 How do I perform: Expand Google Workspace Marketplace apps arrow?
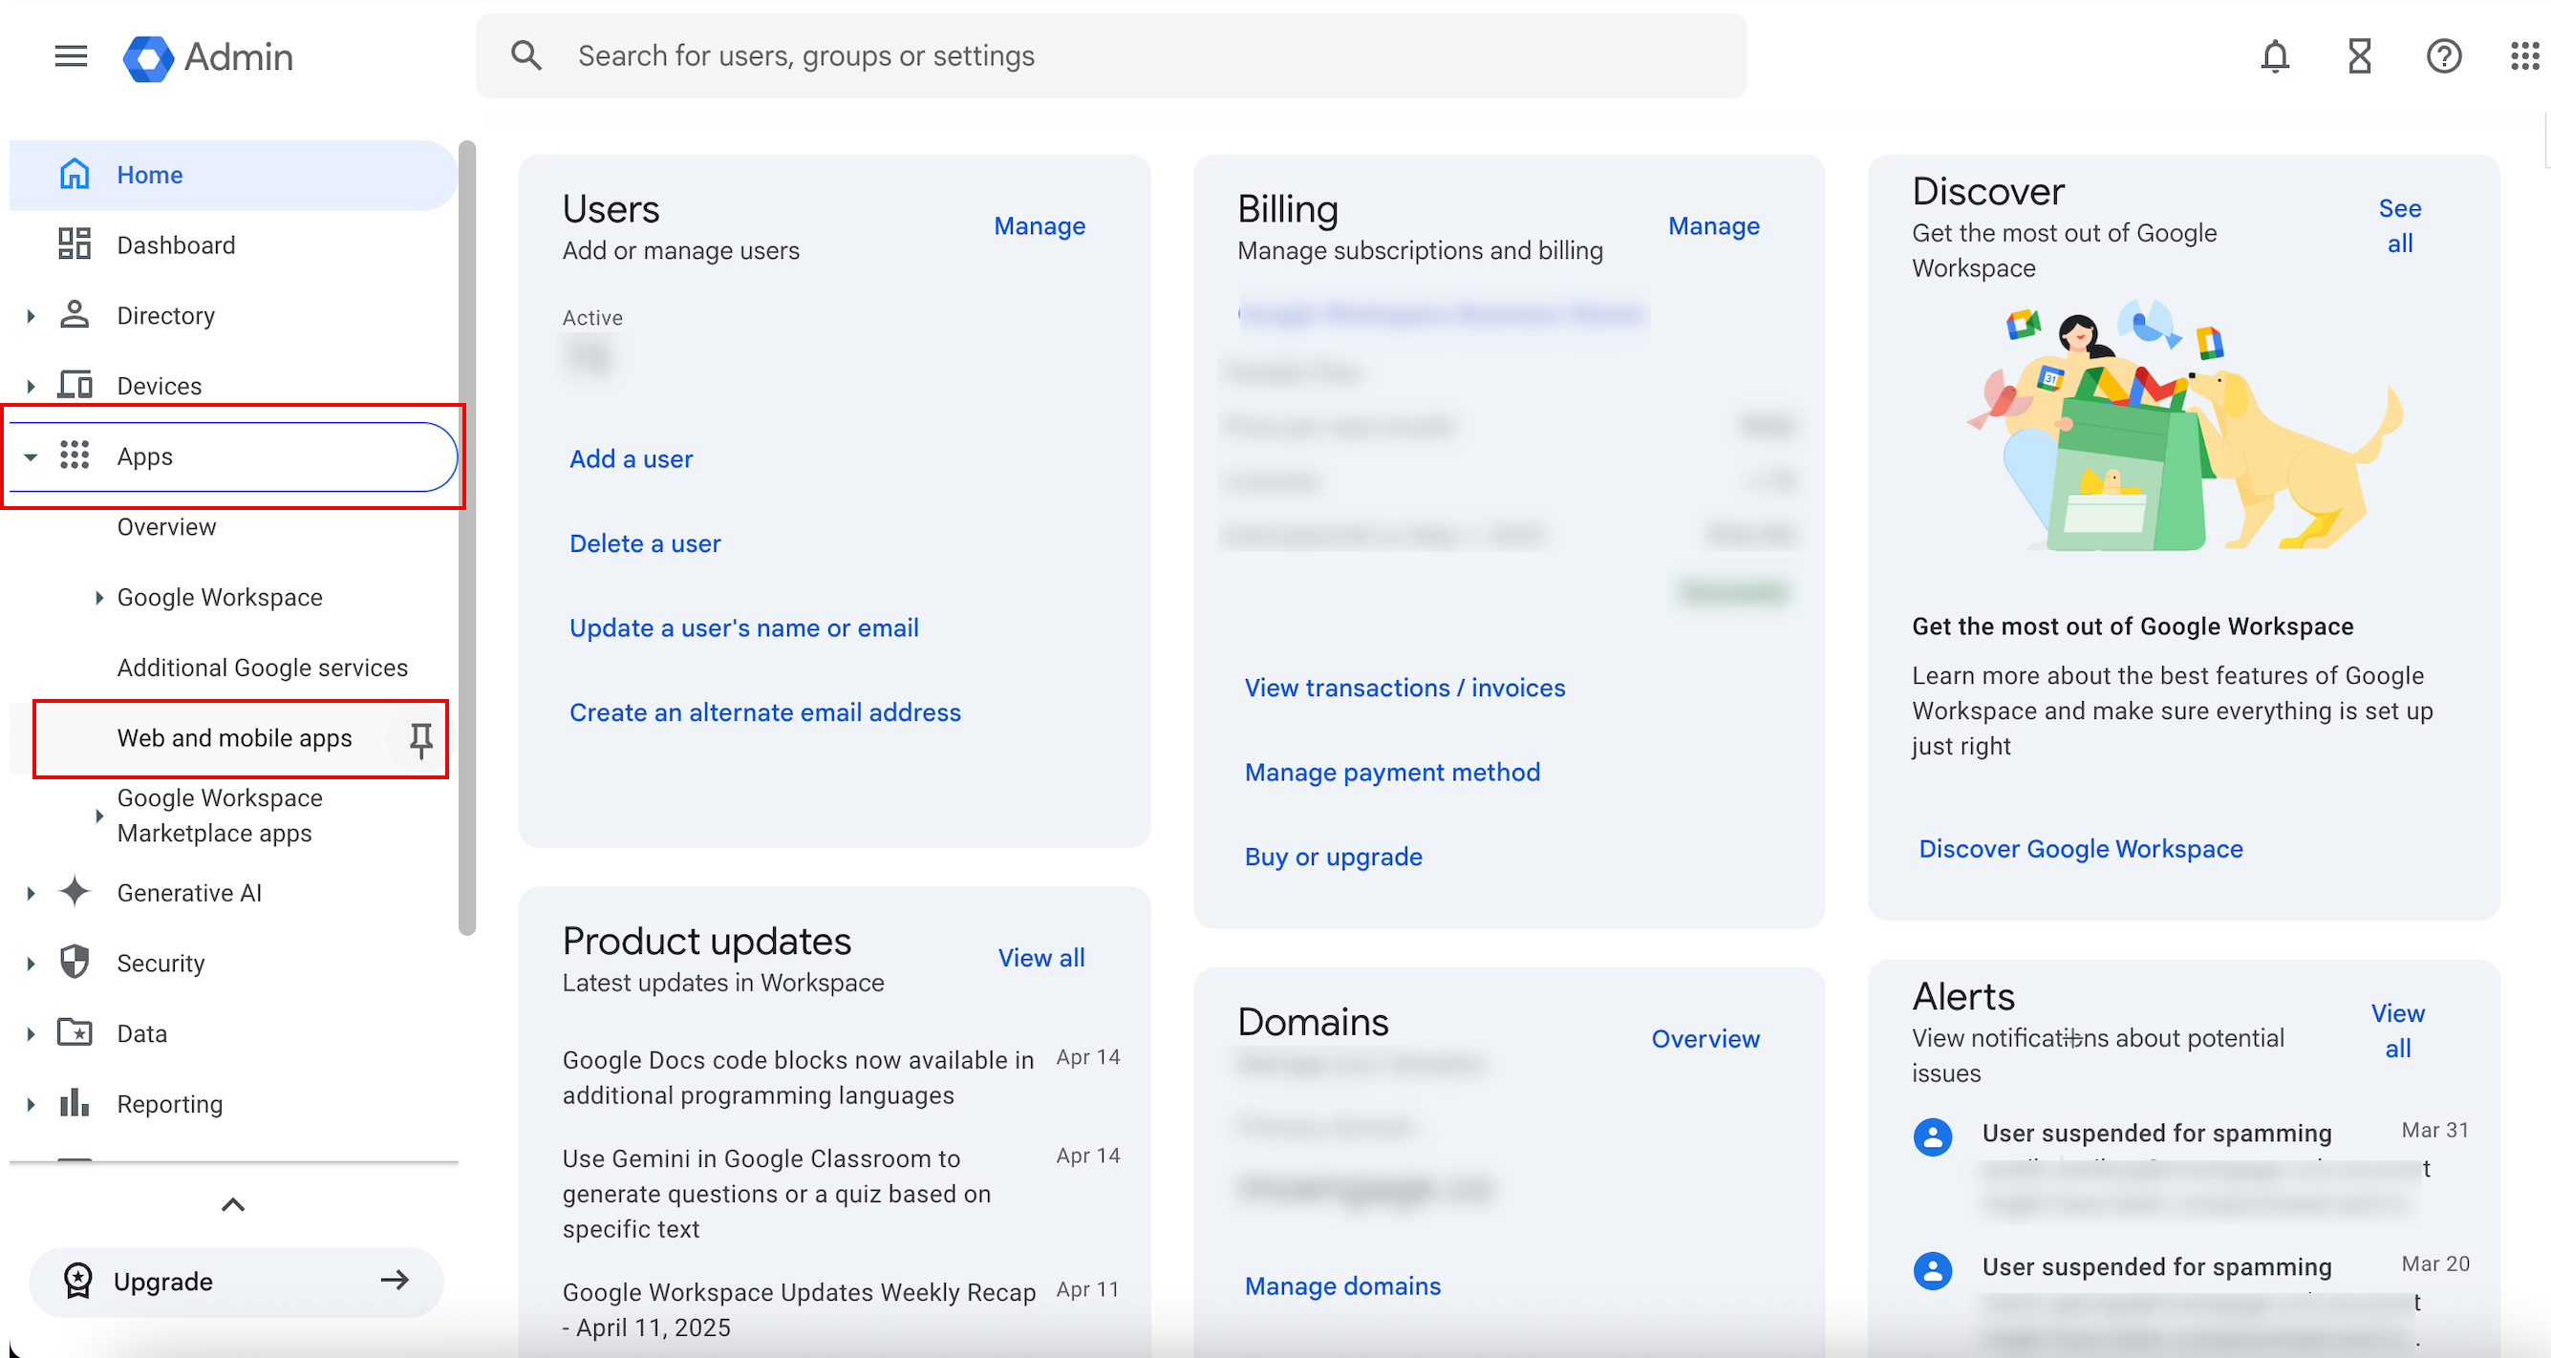click(x=98, y=816)
